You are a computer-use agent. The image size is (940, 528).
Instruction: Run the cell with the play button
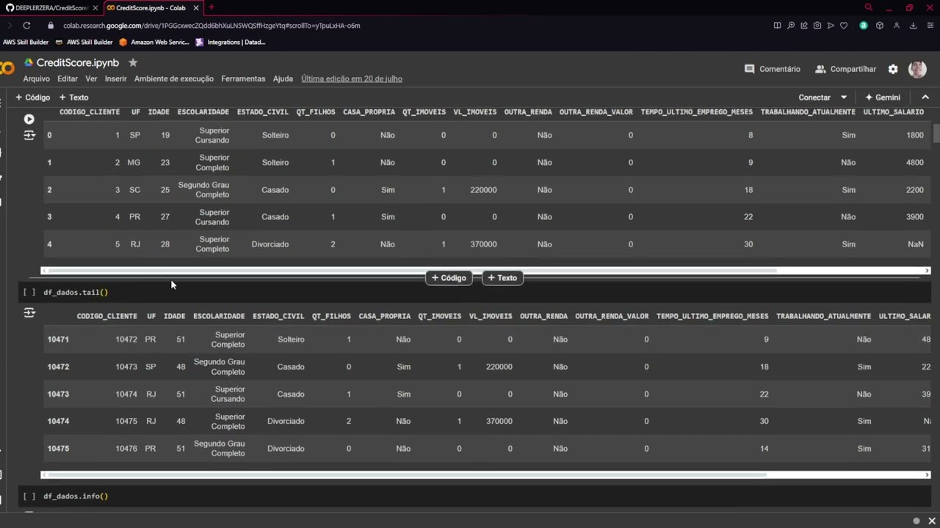[29, 119]
